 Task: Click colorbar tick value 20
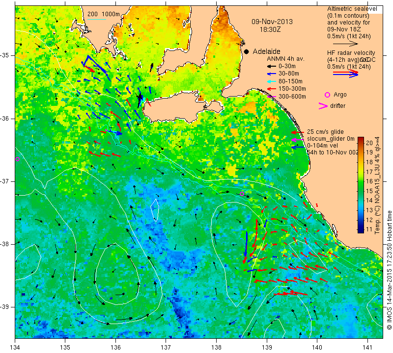(369, 143)
